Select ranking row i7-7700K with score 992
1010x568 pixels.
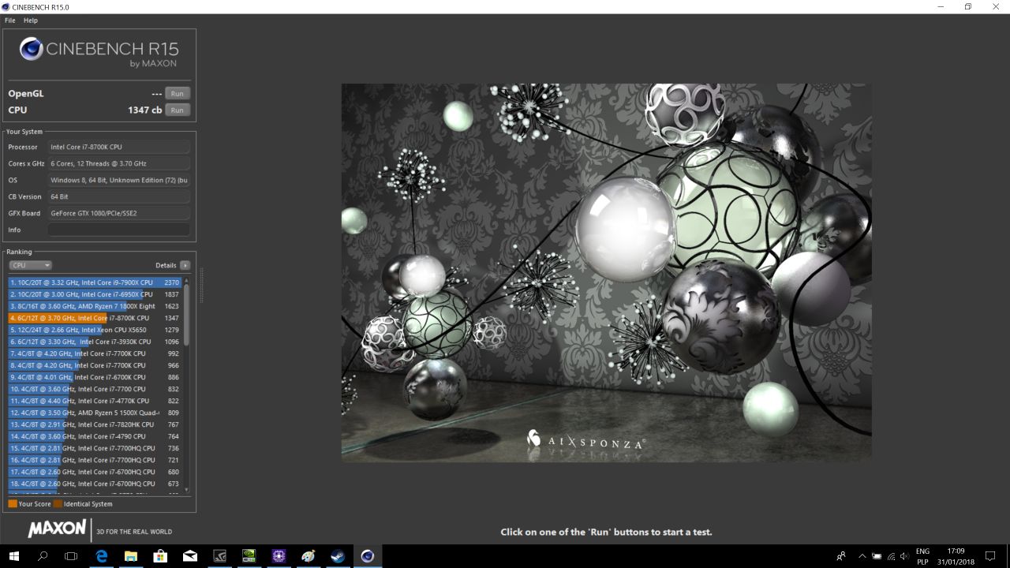point(95,353)
